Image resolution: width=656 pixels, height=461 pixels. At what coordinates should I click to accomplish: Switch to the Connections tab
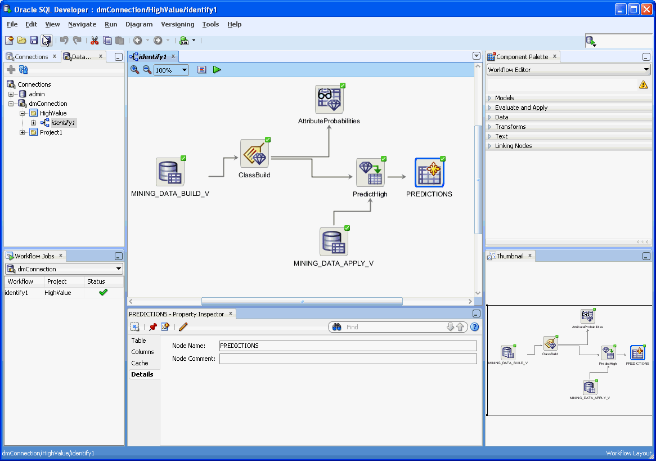(32, 56)
